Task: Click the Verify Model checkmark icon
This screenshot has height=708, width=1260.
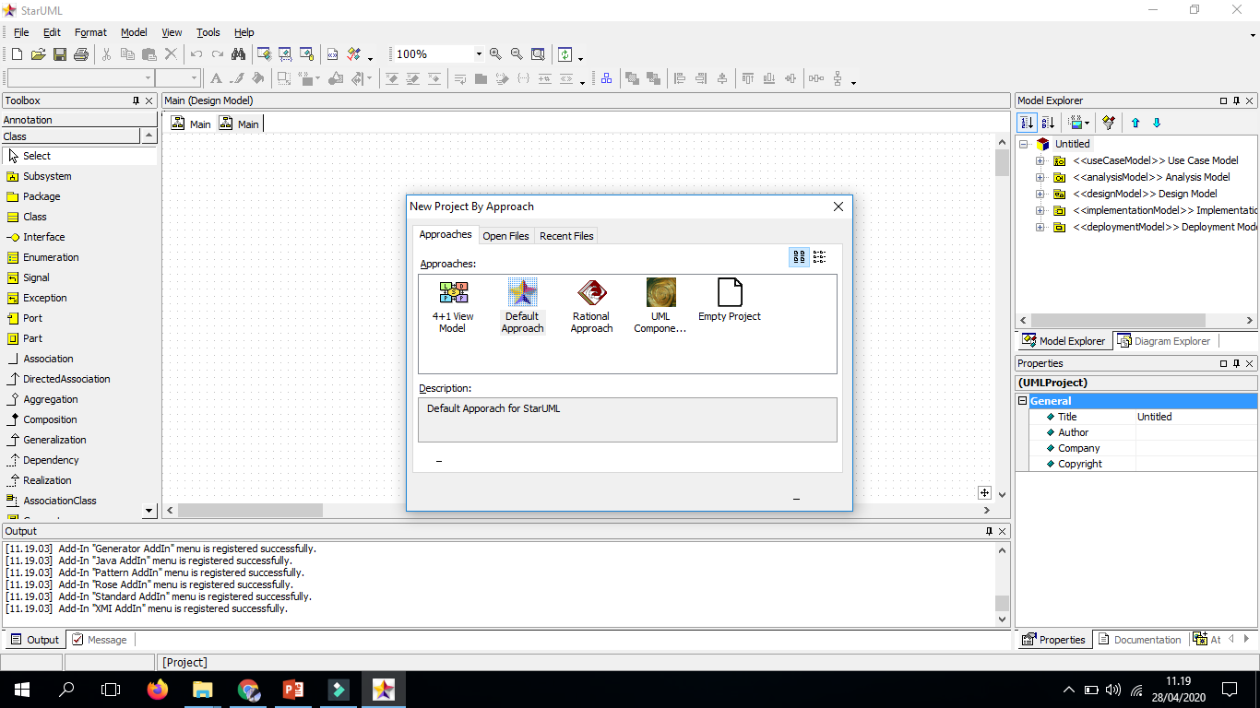Action: 353,54
